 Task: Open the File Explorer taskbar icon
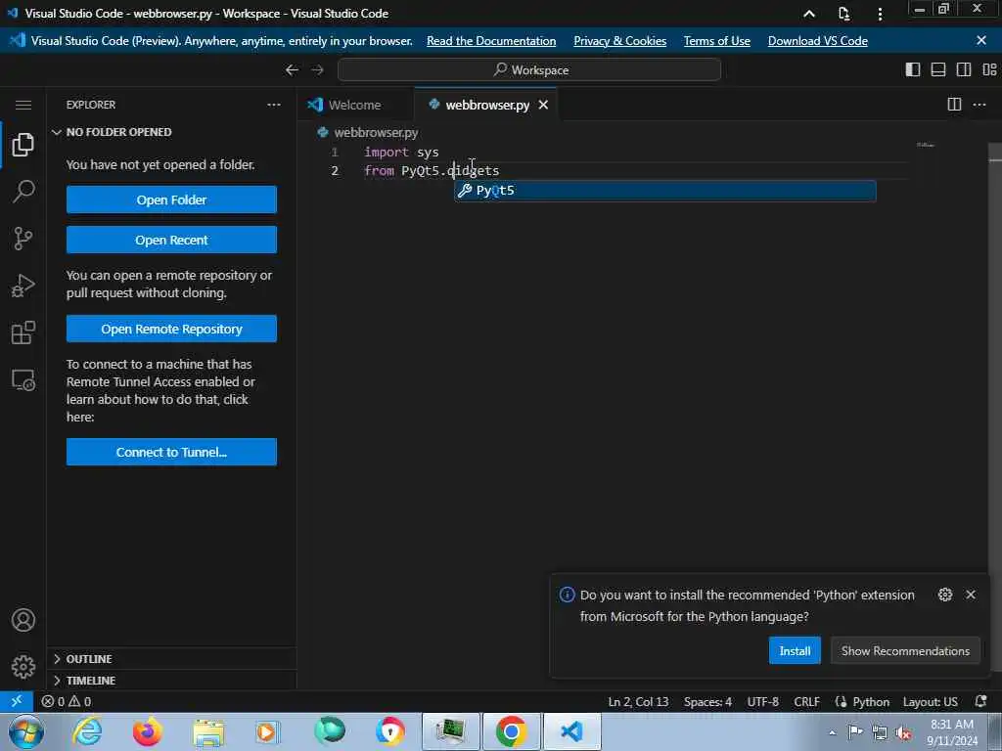coord(208,733)
